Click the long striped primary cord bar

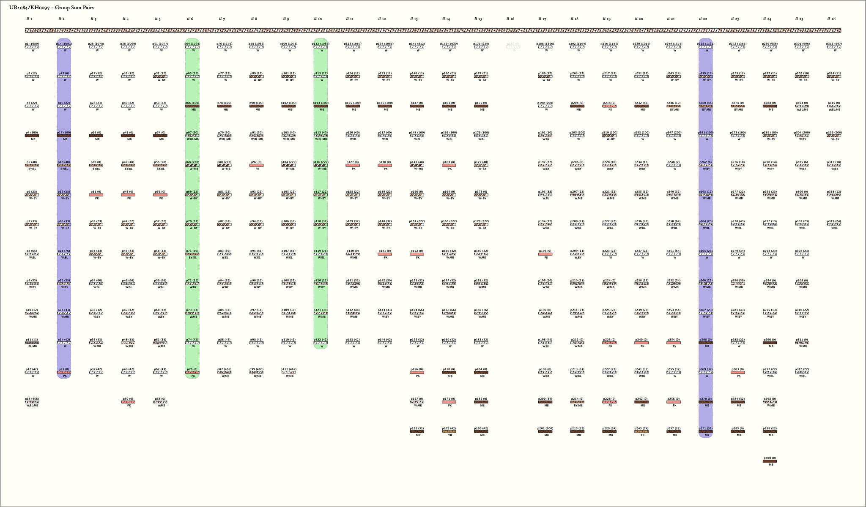click(433, 30)
